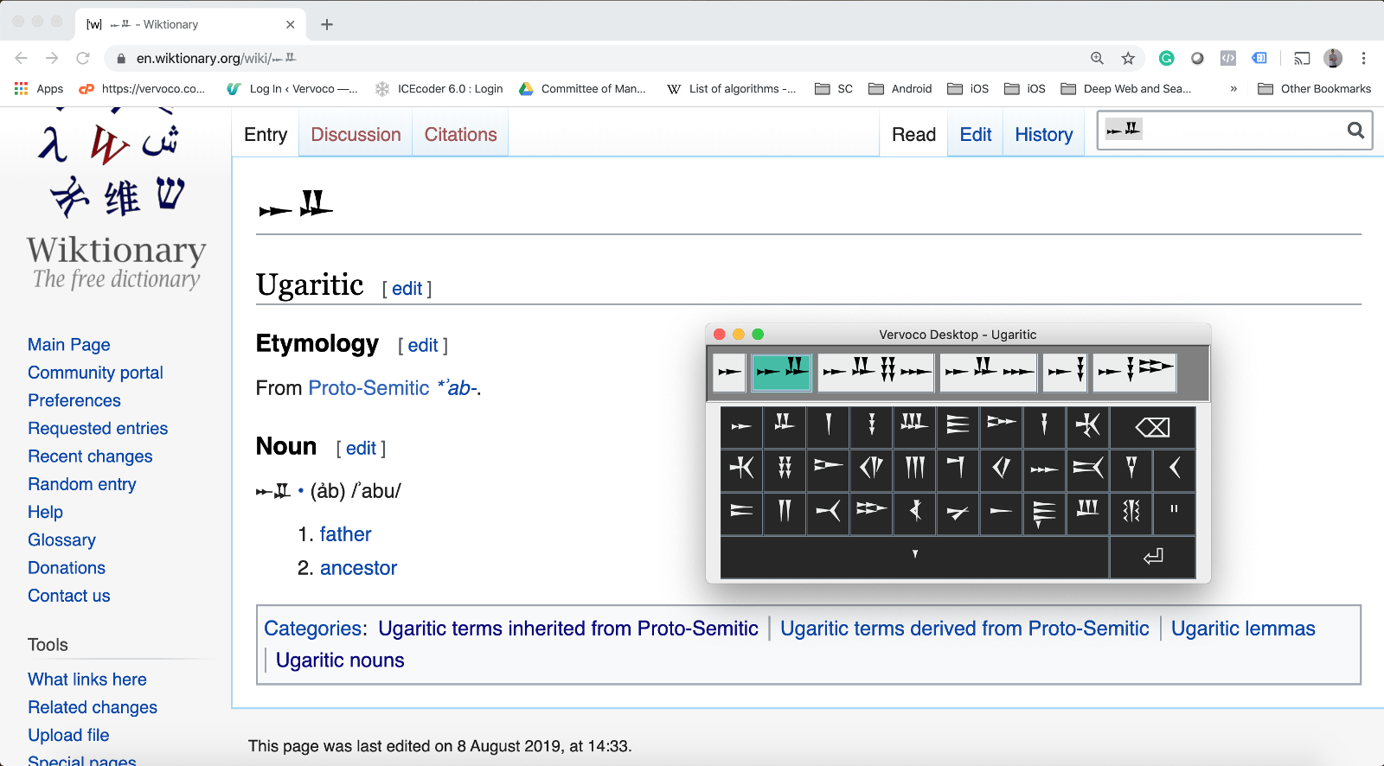Open the Grammarly extension icon
The width and height of the screenshot is (1384, 766).
point(1167,58)
